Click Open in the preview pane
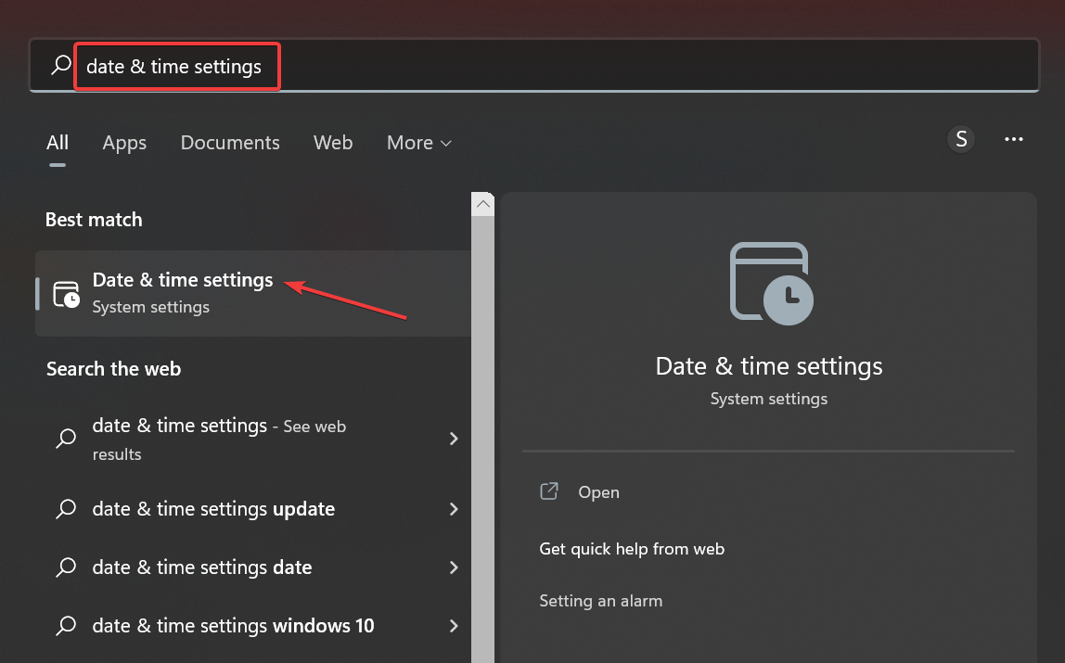1065x663 pixels. (598, 492)
